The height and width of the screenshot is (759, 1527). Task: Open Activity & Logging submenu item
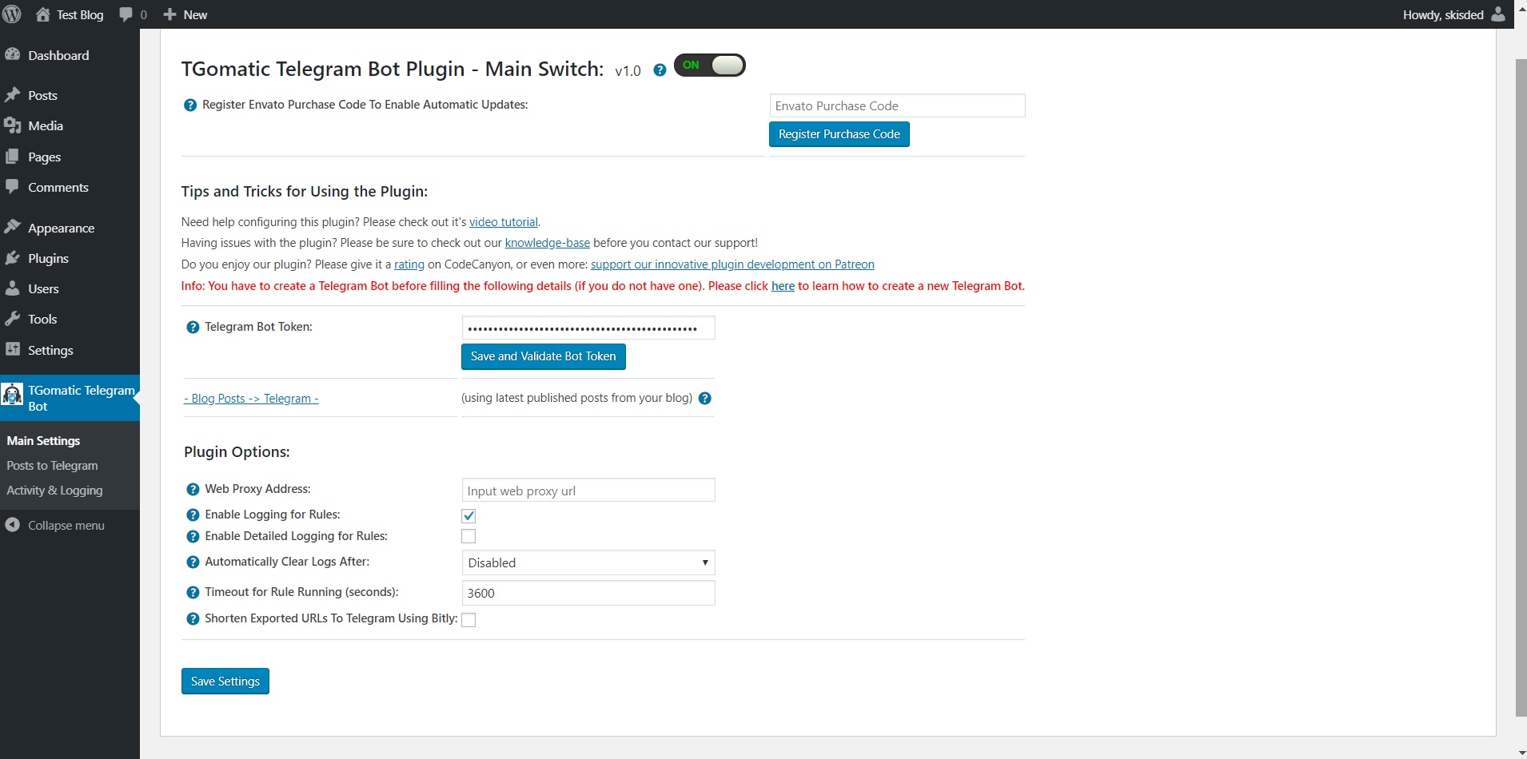pos(54,490)
